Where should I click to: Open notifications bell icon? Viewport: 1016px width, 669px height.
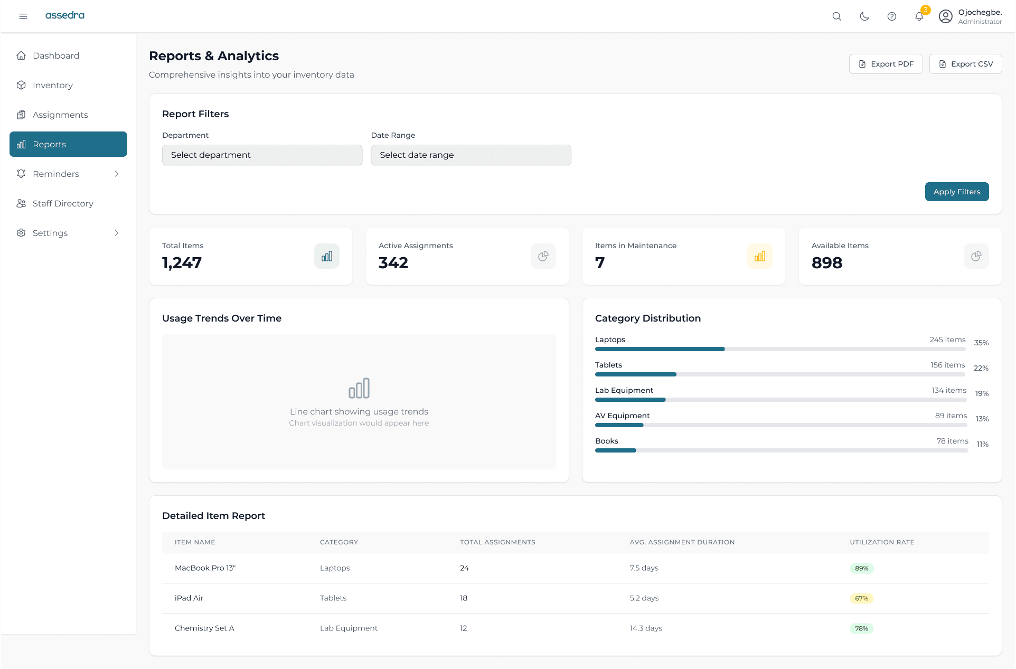(x=919, y=16)
